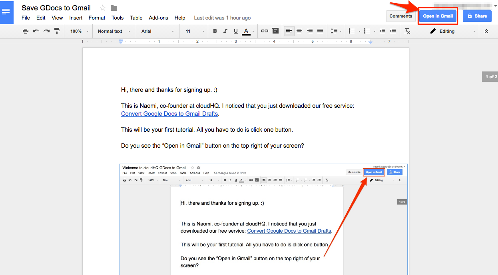The height and width of the screenshot is (275, 498).
Task: Insert a comment using the comment icon
Action: (x=275, y=31)
